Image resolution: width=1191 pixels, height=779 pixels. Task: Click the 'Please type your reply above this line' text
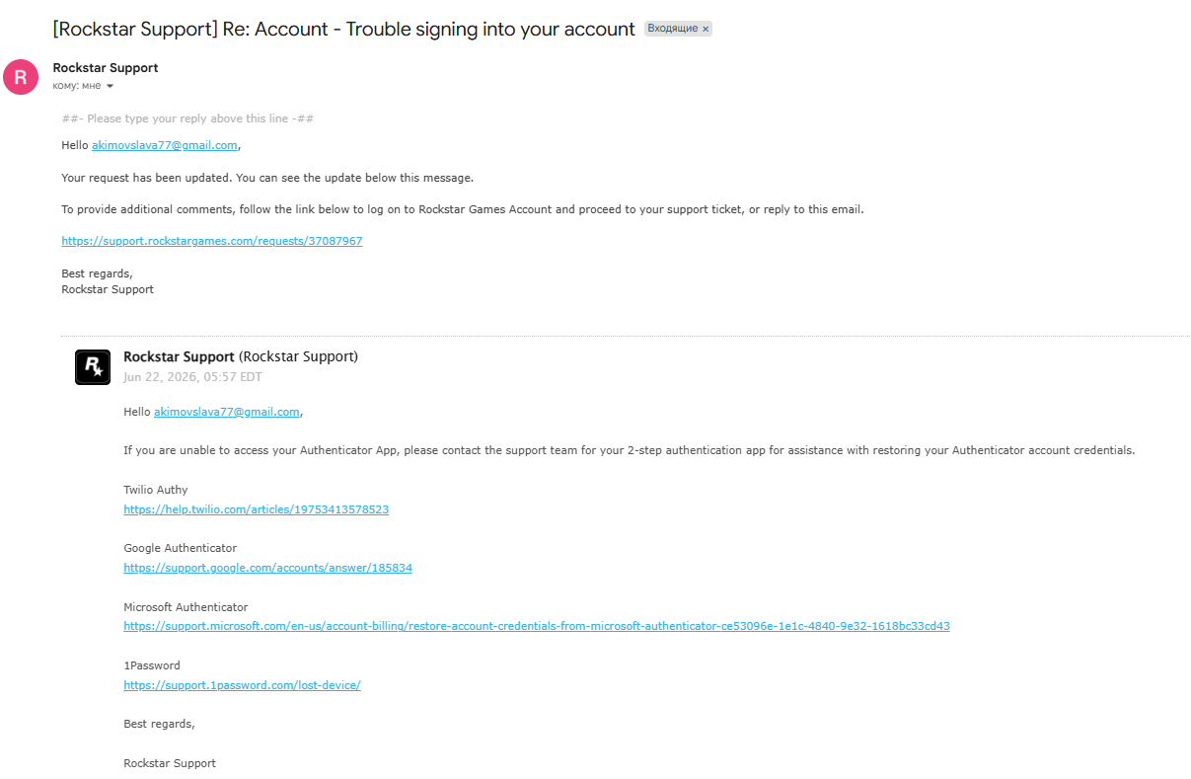click(187, 118)
